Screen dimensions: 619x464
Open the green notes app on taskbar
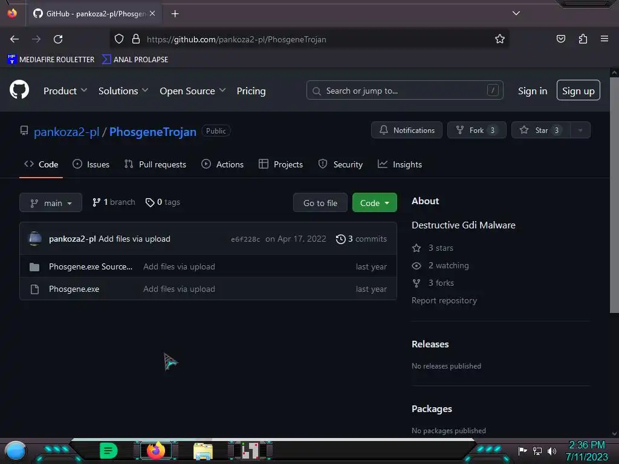point(108,451)
